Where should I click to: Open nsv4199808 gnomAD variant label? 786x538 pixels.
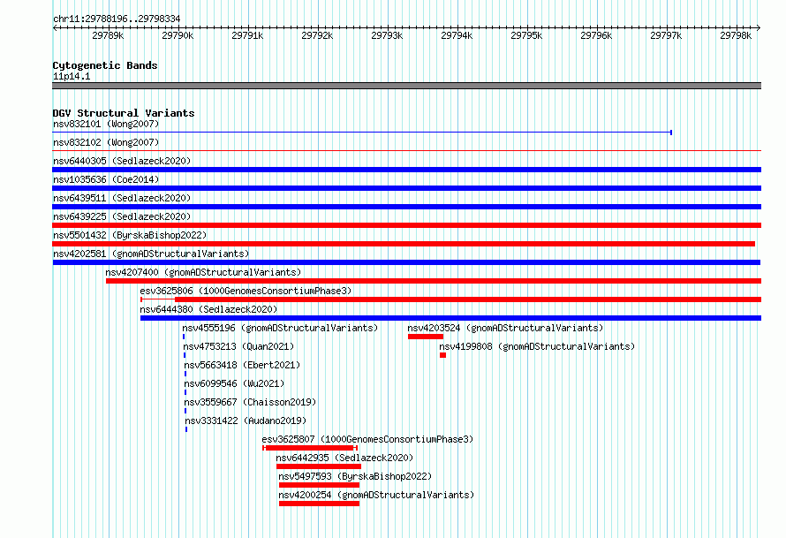tap(537, 346)
